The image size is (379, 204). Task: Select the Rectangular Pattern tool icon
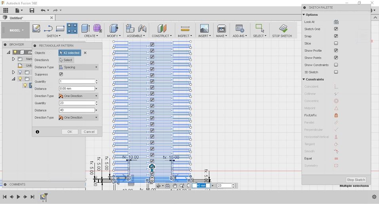click(x=72, y=28)
